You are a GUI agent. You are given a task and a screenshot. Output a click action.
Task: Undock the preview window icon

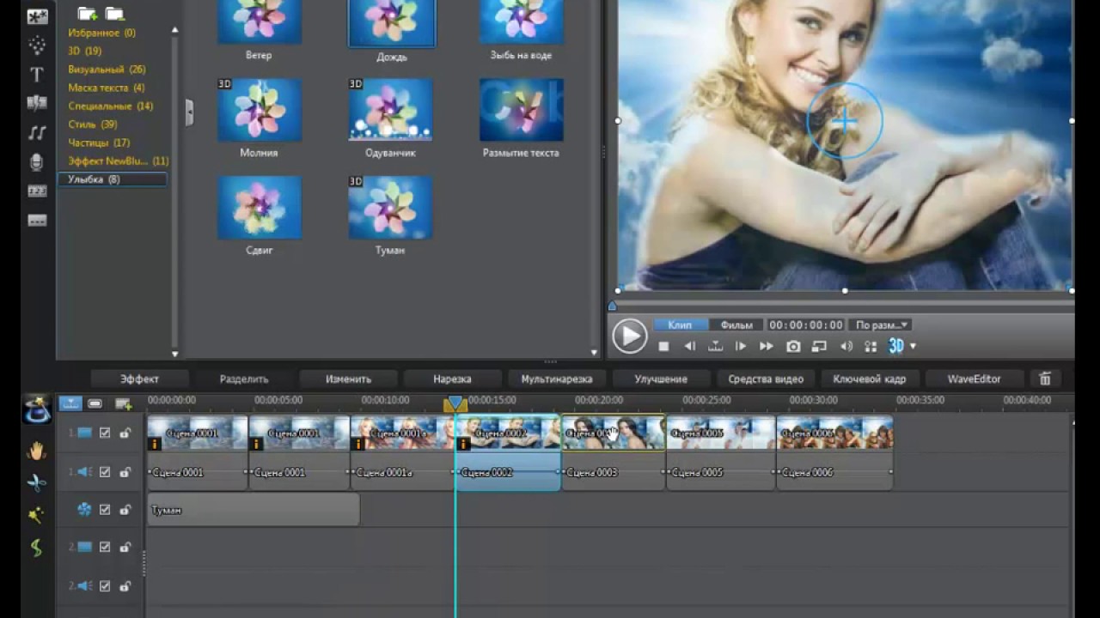819,346
